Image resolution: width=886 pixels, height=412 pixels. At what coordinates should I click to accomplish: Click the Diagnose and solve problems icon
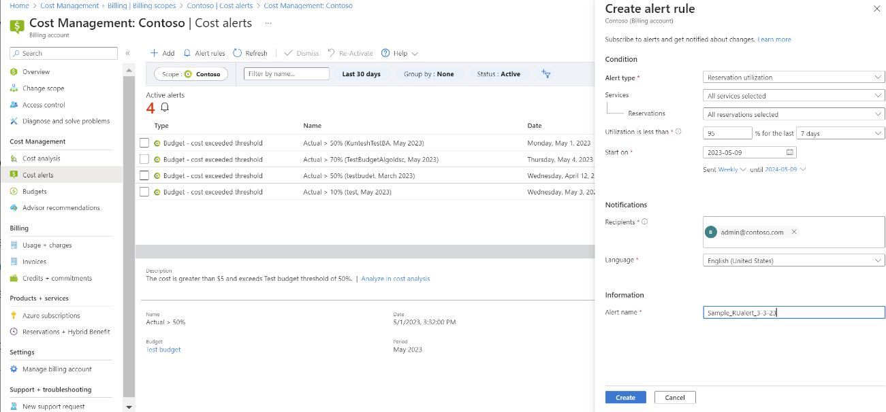click(x=14, y=120)
